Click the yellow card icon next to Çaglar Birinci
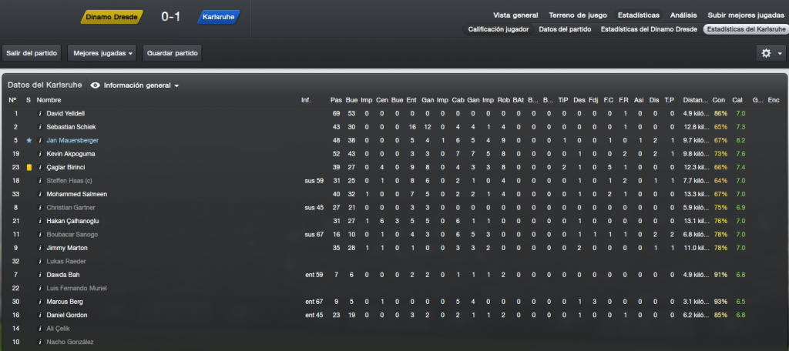The height and width of the screenshot is (351, 789). [29, 167]
